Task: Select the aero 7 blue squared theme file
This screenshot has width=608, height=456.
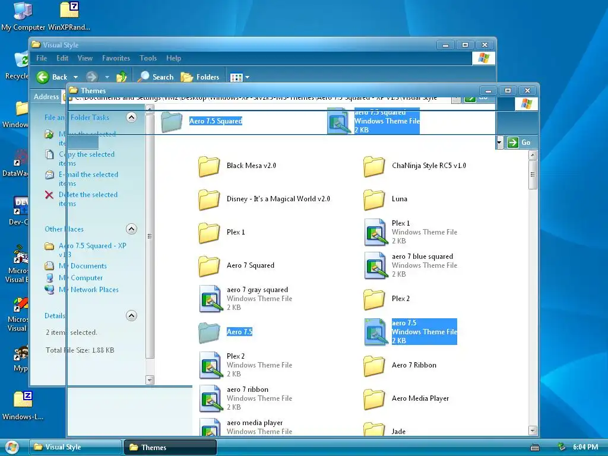Action: 411,265
